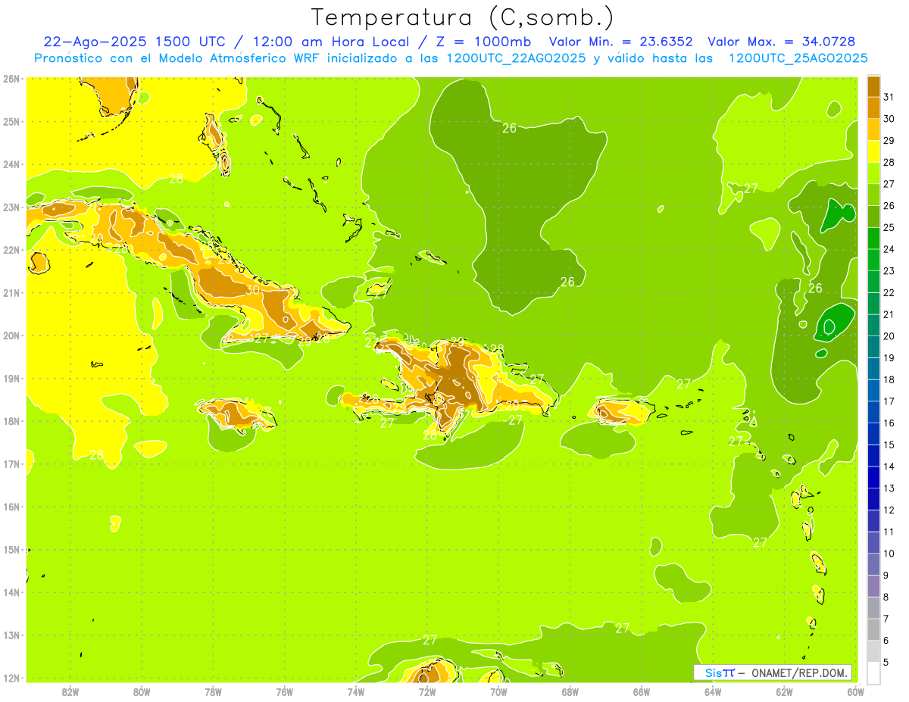Click the '24N' latitude axis label

(11, 164)
